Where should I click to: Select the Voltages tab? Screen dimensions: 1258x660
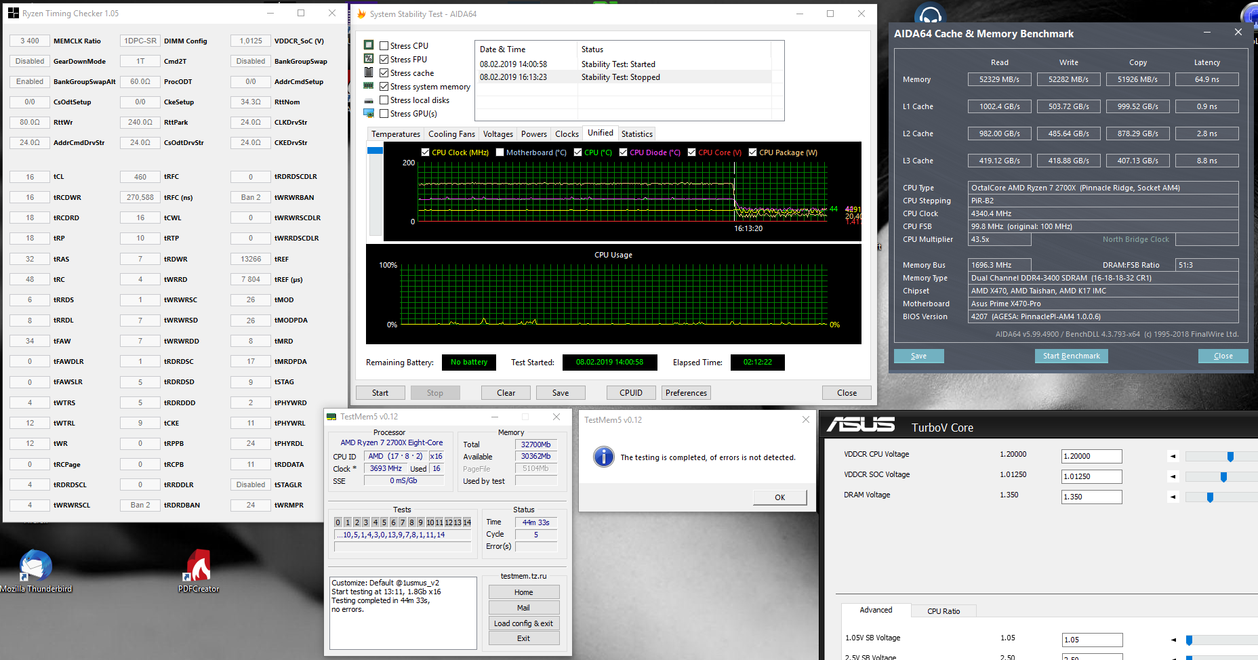coord(498,134)
